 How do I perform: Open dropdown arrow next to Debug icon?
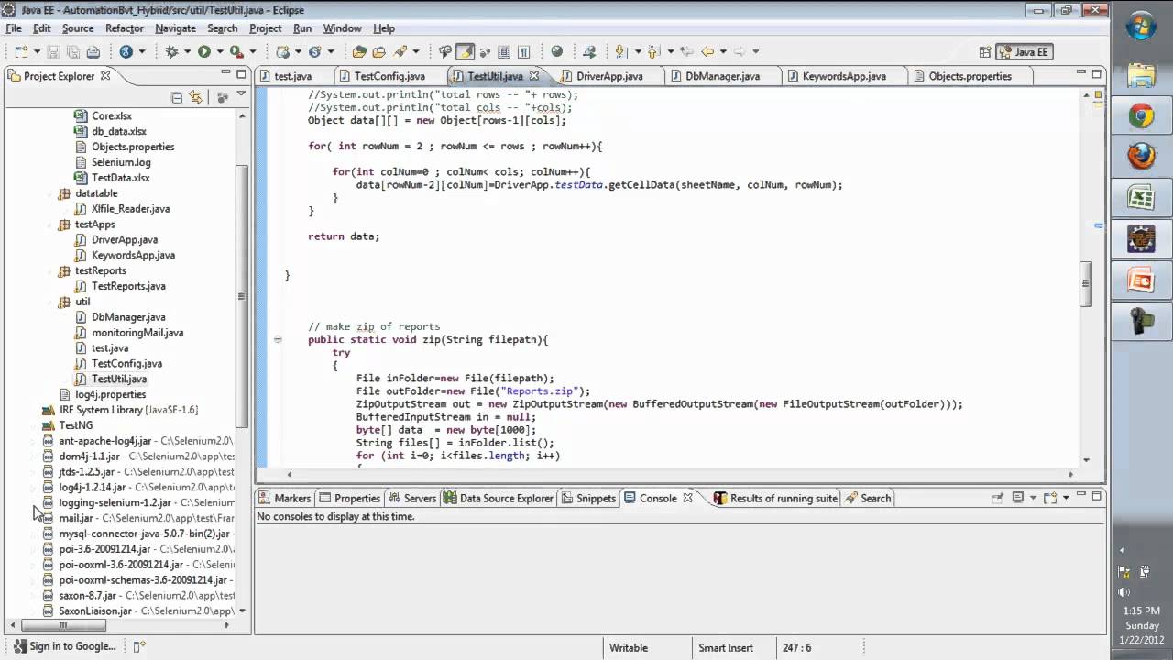click(186, 52)
